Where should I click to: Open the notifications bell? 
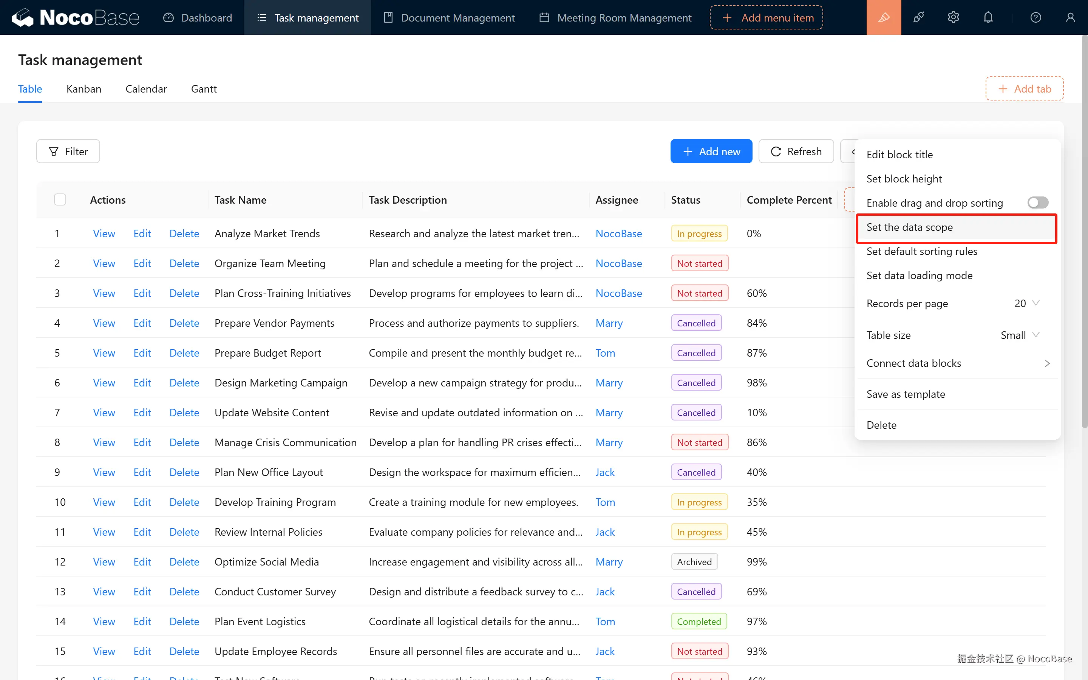pyautogui.click(x=988, y=17)
